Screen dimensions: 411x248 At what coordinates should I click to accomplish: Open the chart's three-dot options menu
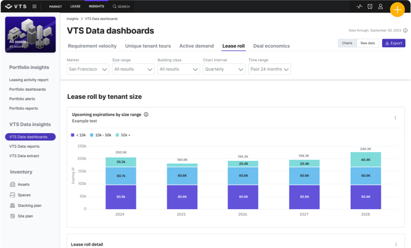pyautogui.click(x=395, y=118)
